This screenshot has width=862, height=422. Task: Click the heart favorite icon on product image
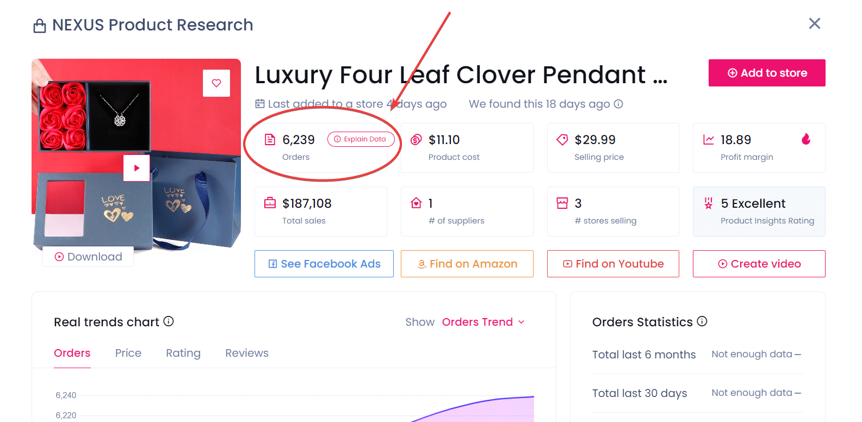click(216, 83)
